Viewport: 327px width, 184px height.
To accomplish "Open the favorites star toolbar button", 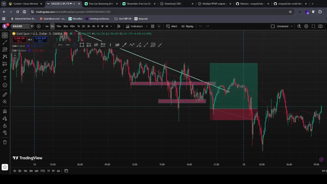I will click(x=5, y=167).
